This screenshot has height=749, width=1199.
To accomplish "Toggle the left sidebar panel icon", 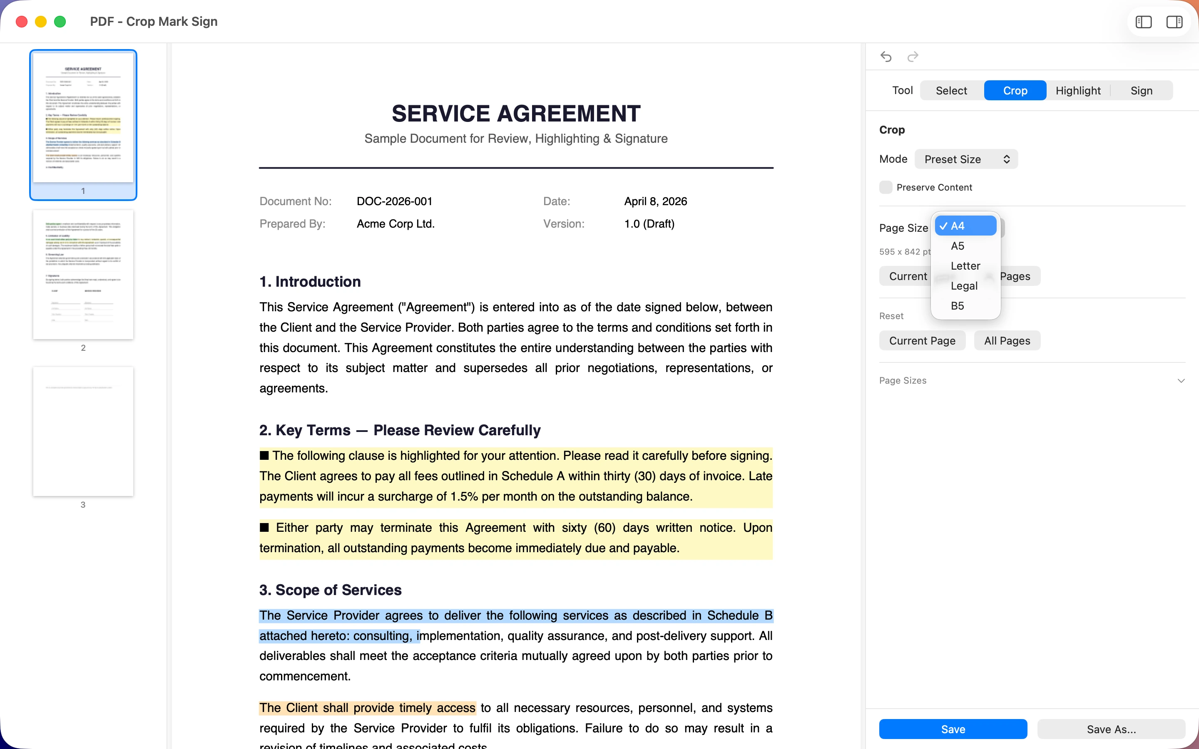I will click(1144, 22).
